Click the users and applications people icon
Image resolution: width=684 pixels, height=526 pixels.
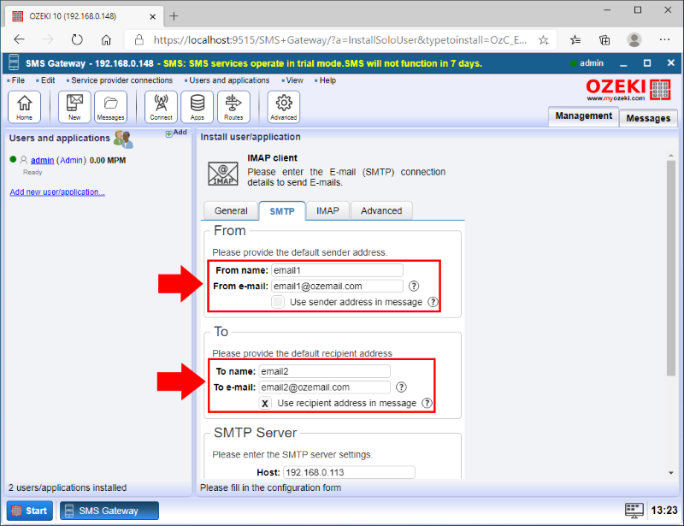click(123, 139)
